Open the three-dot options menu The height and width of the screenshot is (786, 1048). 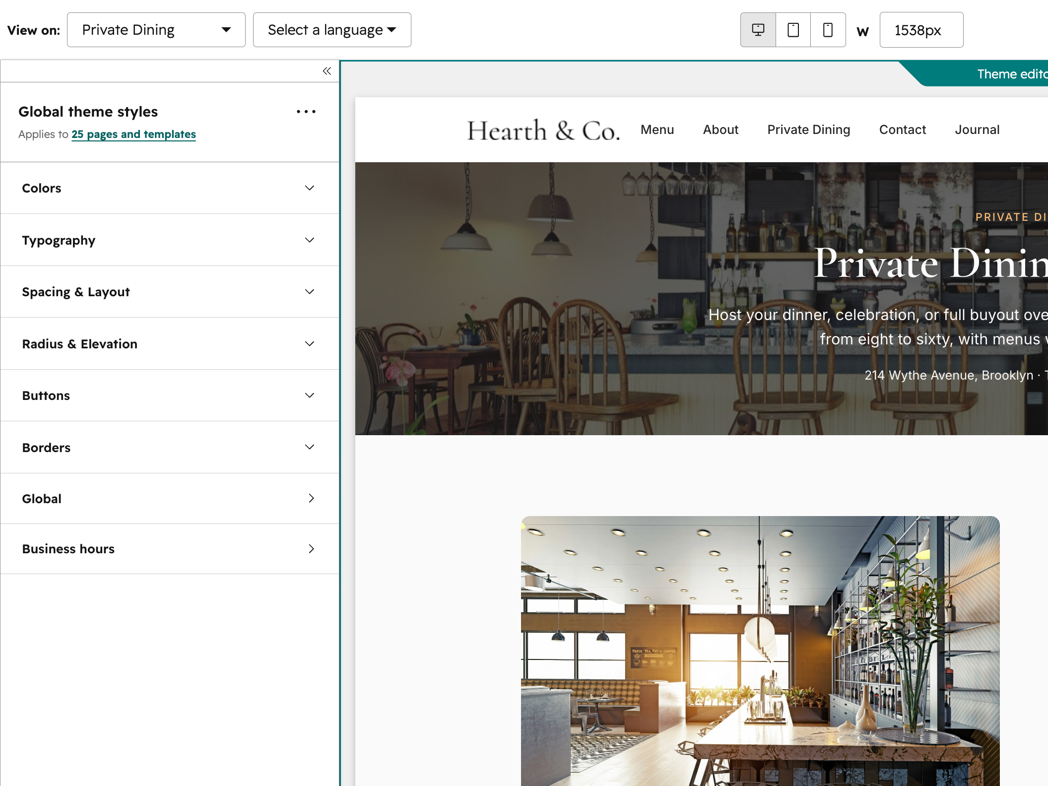click(x=306, y=112)
